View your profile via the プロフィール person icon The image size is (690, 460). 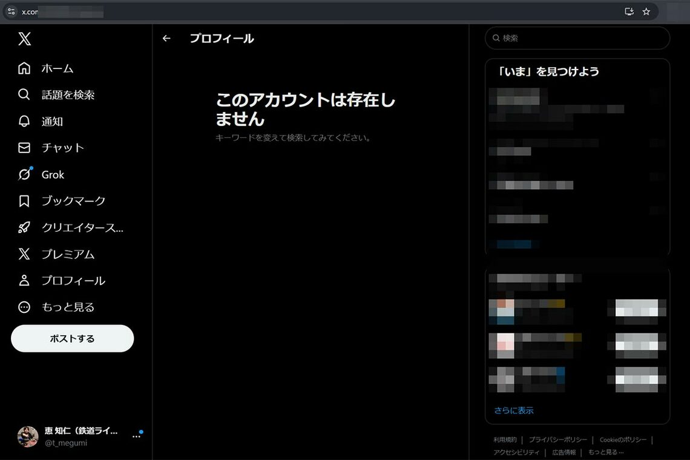[24, 280]
